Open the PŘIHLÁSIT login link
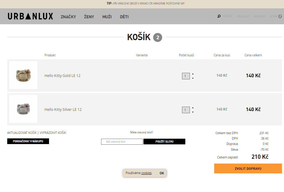The height and width of the screenshot is (192, 284). (x=243, y=16)
